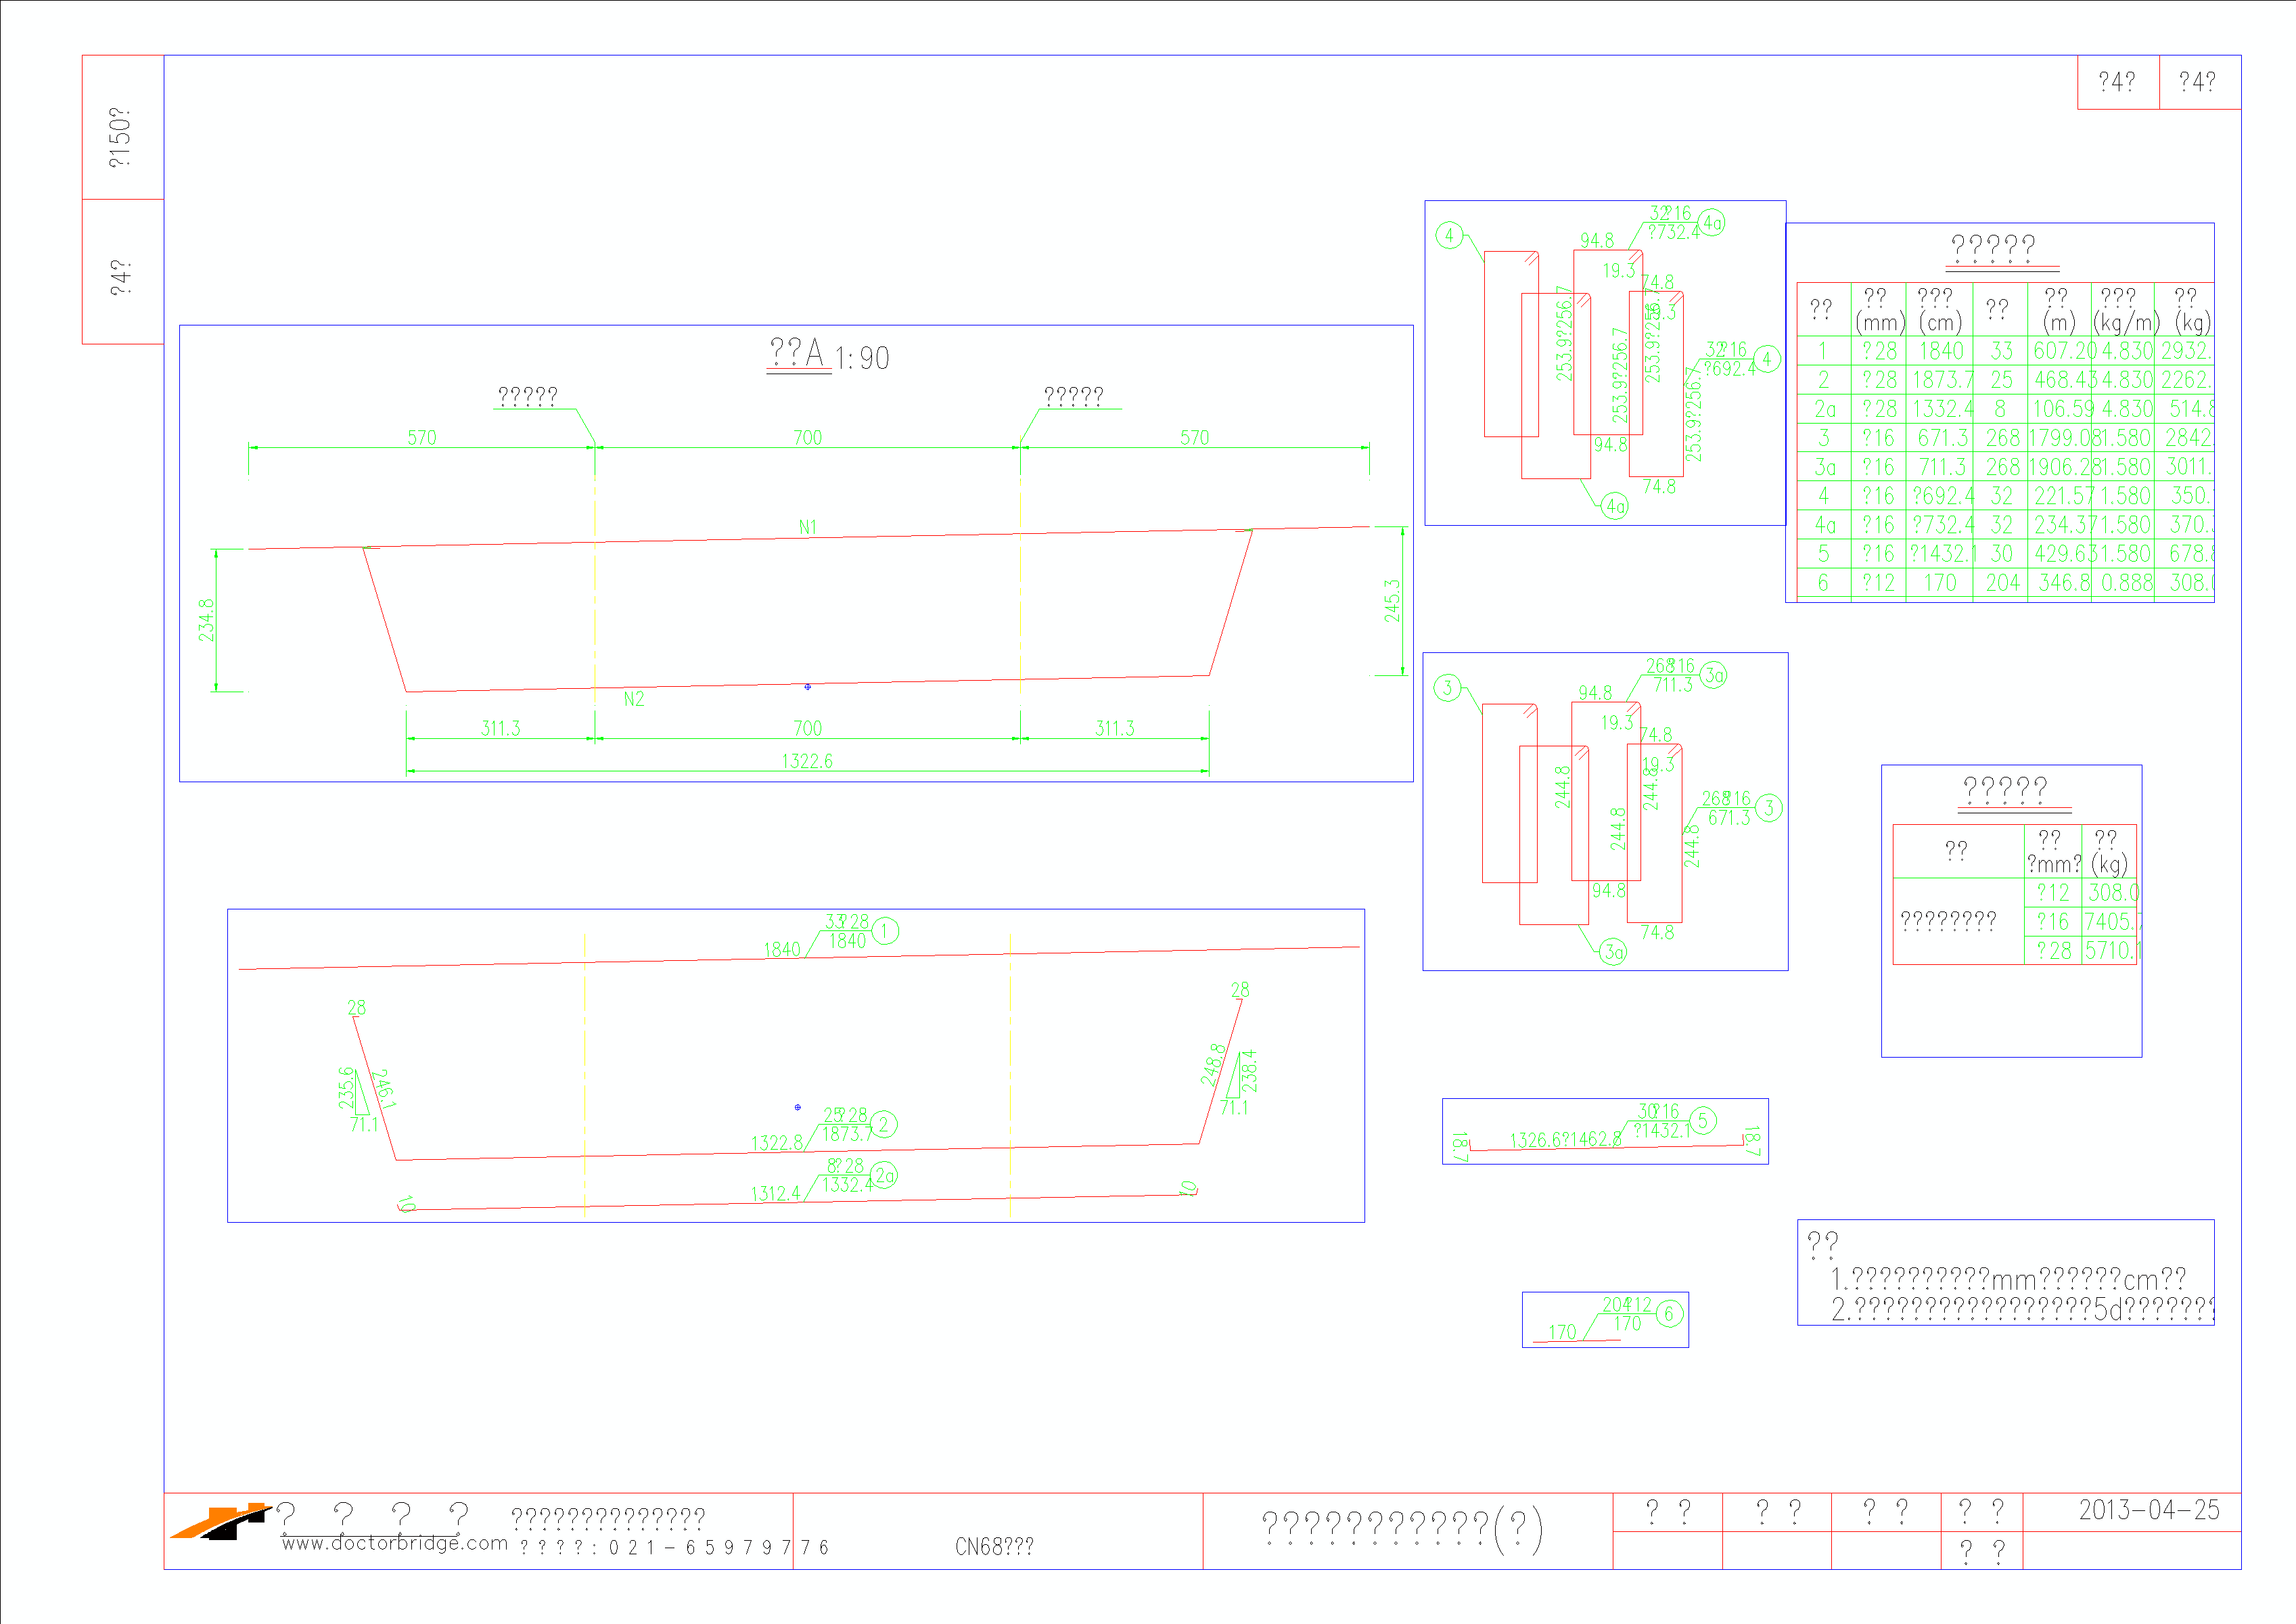The width and height of the screenshot is (2296, 1624).
Task: Select the section title with scale 1:90
Action: tap(828, 355)
